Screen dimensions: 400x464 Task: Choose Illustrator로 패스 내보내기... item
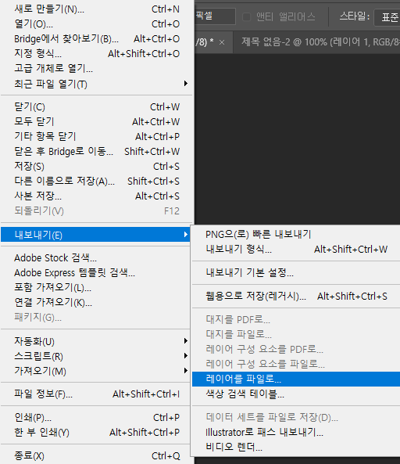pyautogui.click(x=296, y=433)
